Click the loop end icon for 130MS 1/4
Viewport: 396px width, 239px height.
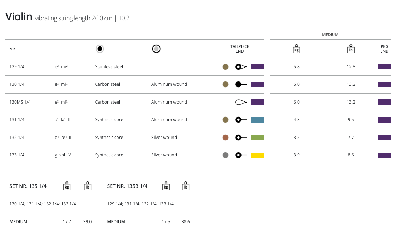(241, 102)
